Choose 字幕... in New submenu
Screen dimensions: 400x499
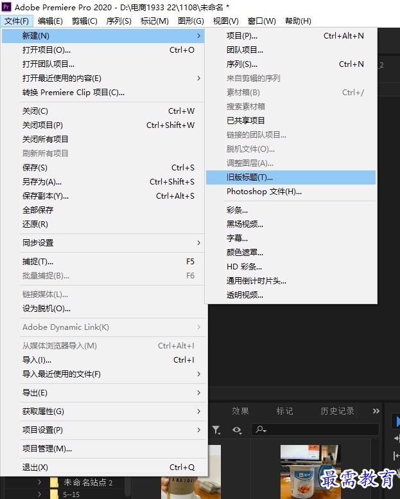(291, 238)
